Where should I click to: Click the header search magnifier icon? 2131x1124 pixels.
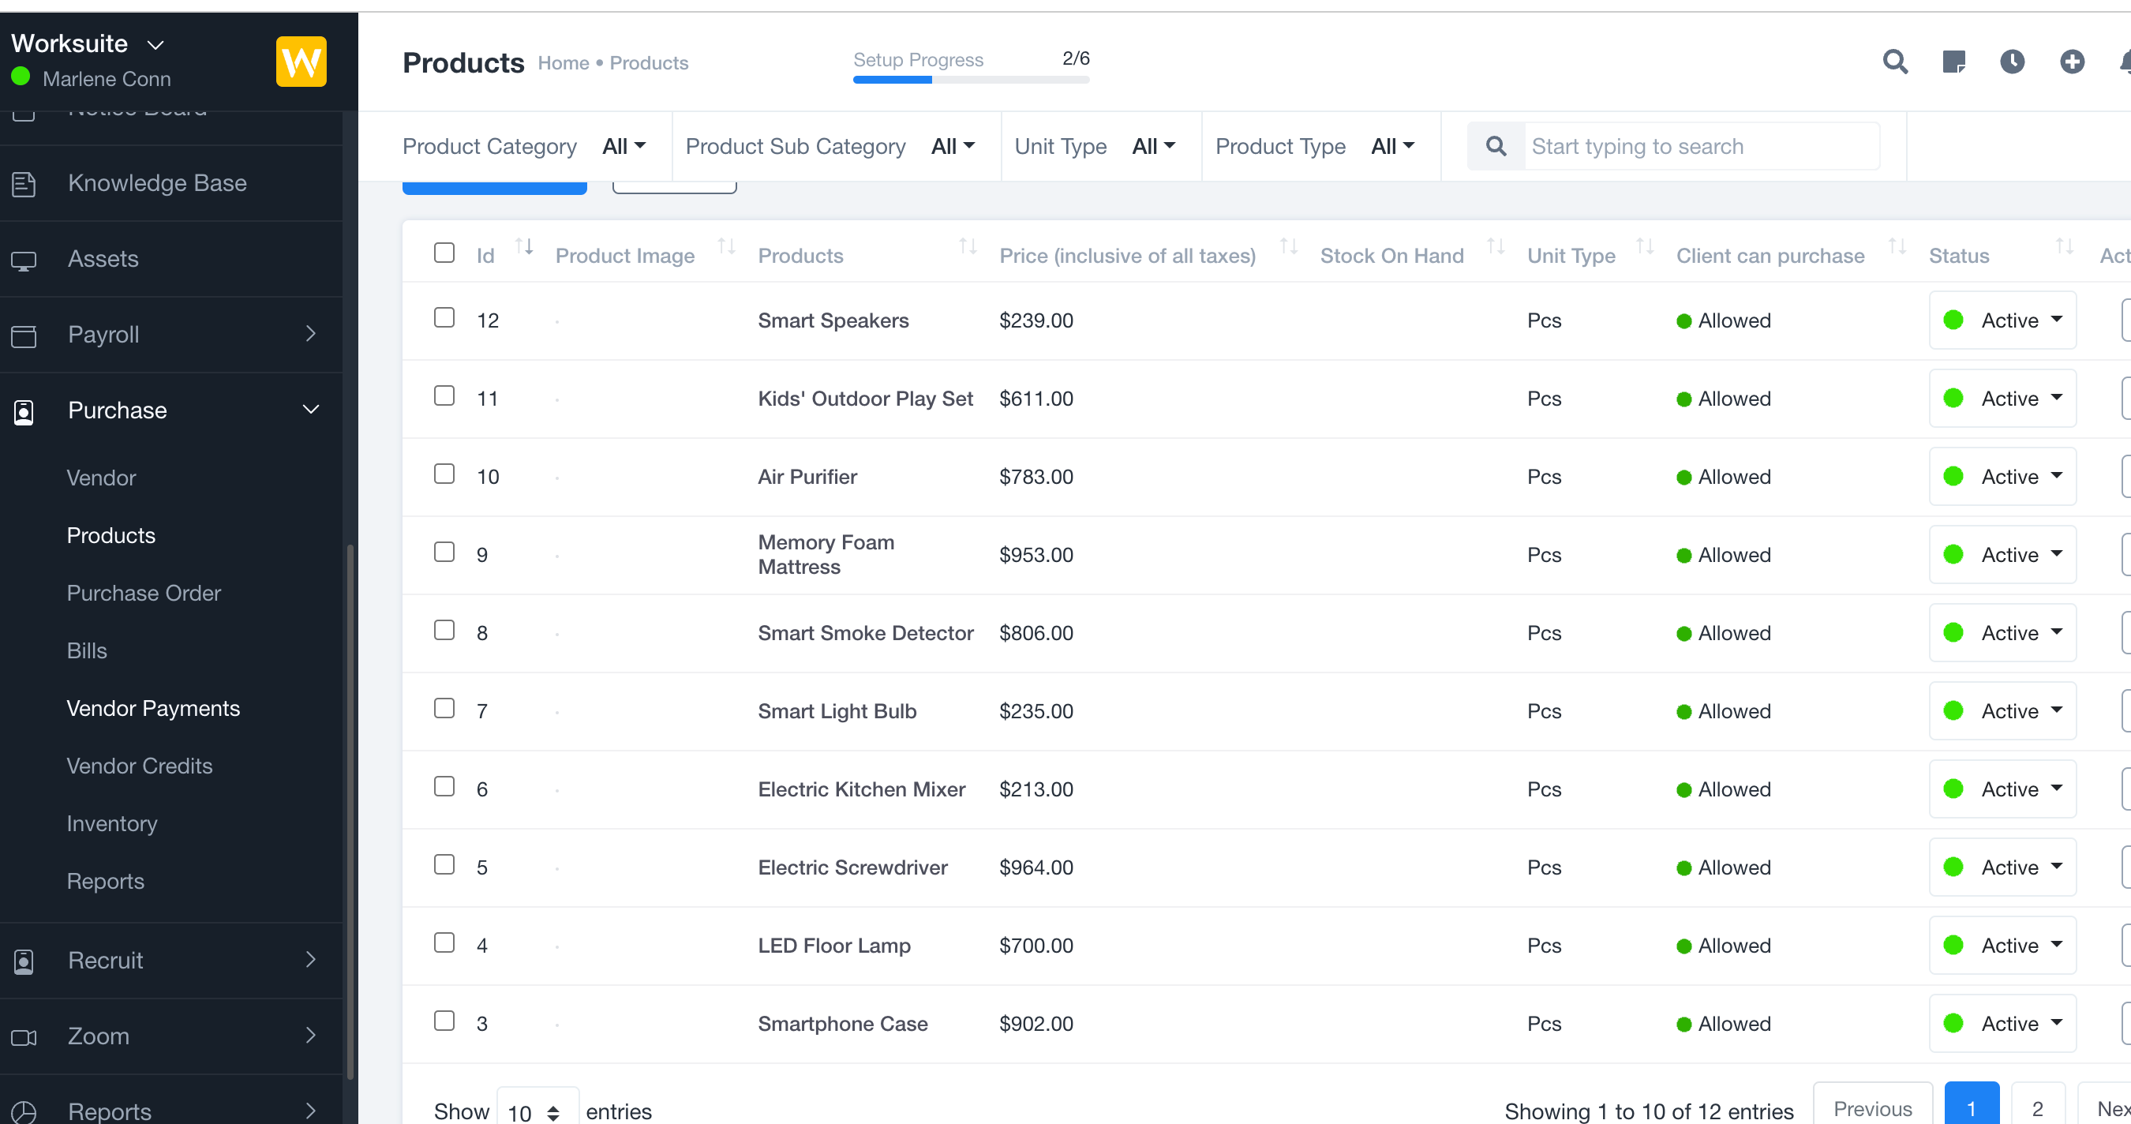point(1894,62)
